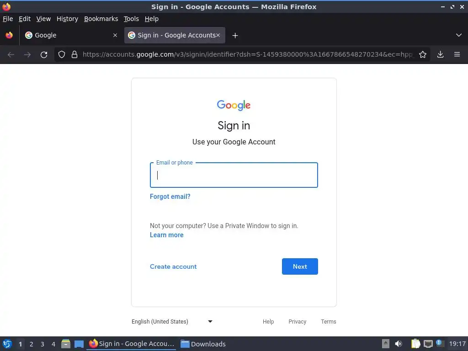Open the language selector dropdown

pos(172,321)
